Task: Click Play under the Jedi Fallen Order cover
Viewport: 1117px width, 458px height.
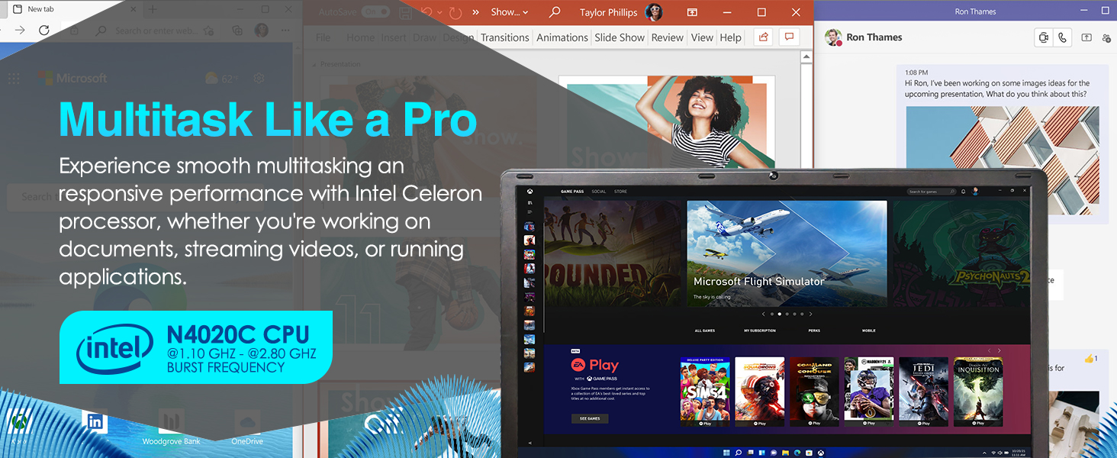Action: (x=924, y=422)
